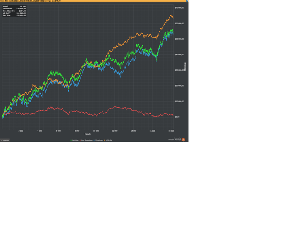Click the 14 000 x-axis label
The width and height of the screenshot is (283, 226).
tap(133, 131)
